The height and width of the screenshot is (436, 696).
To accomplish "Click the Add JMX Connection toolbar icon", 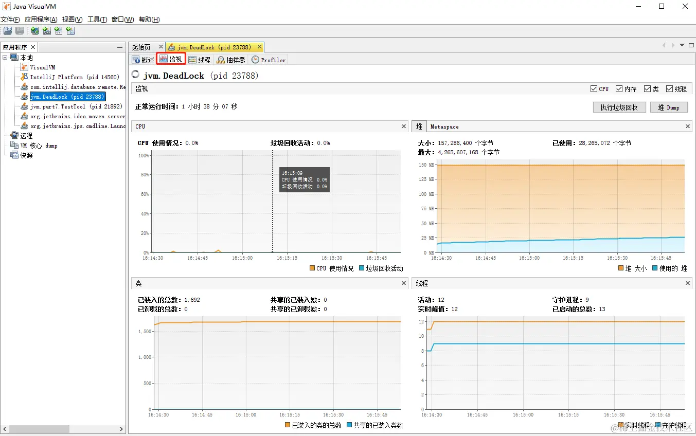I will [47, 31].
